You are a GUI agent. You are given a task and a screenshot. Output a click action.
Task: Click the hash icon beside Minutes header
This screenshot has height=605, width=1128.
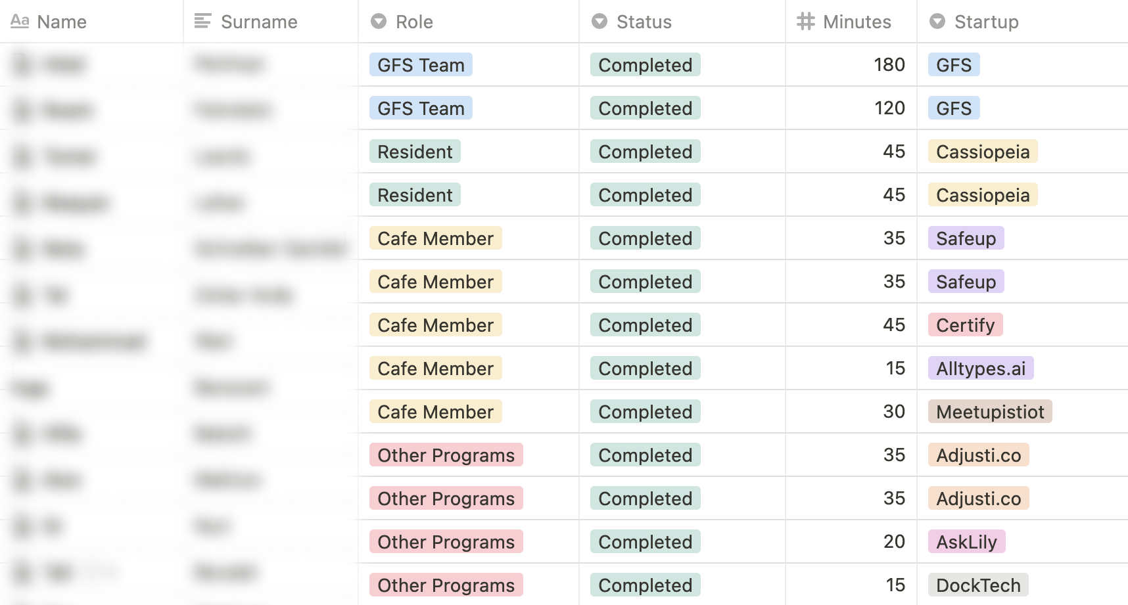[806, 22]
